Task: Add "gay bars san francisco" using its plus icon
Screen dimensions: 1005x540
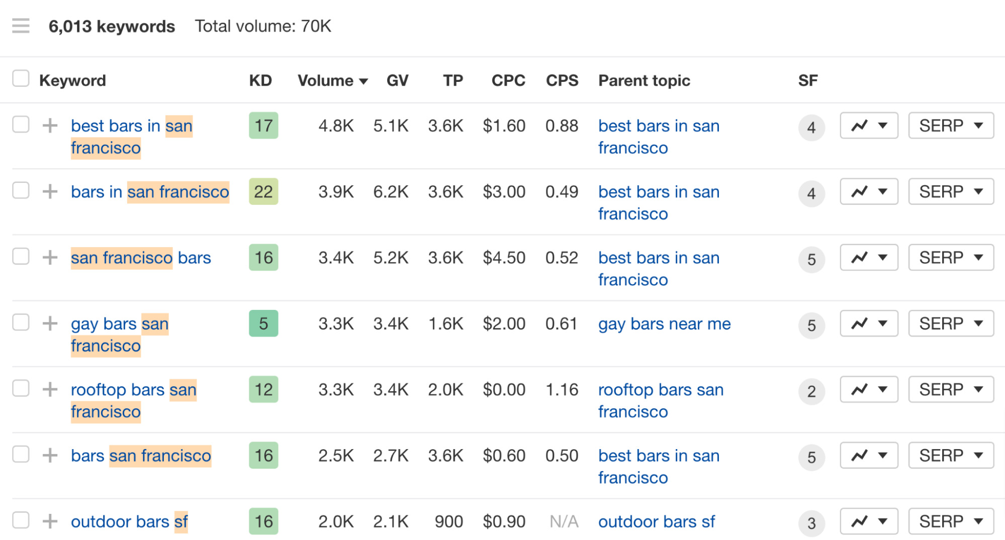Action: tap(50, 324)
